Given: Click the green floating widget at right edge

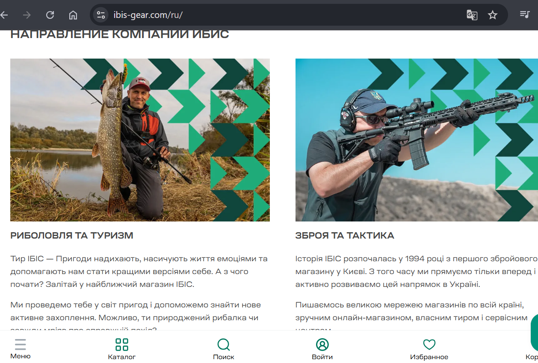Looking at the screenshot, I should pyautogui.click(x=534, y=333).
